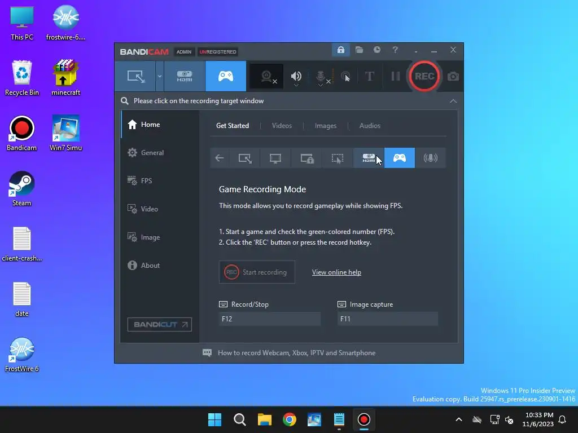Open View online help link

[336, 272]
